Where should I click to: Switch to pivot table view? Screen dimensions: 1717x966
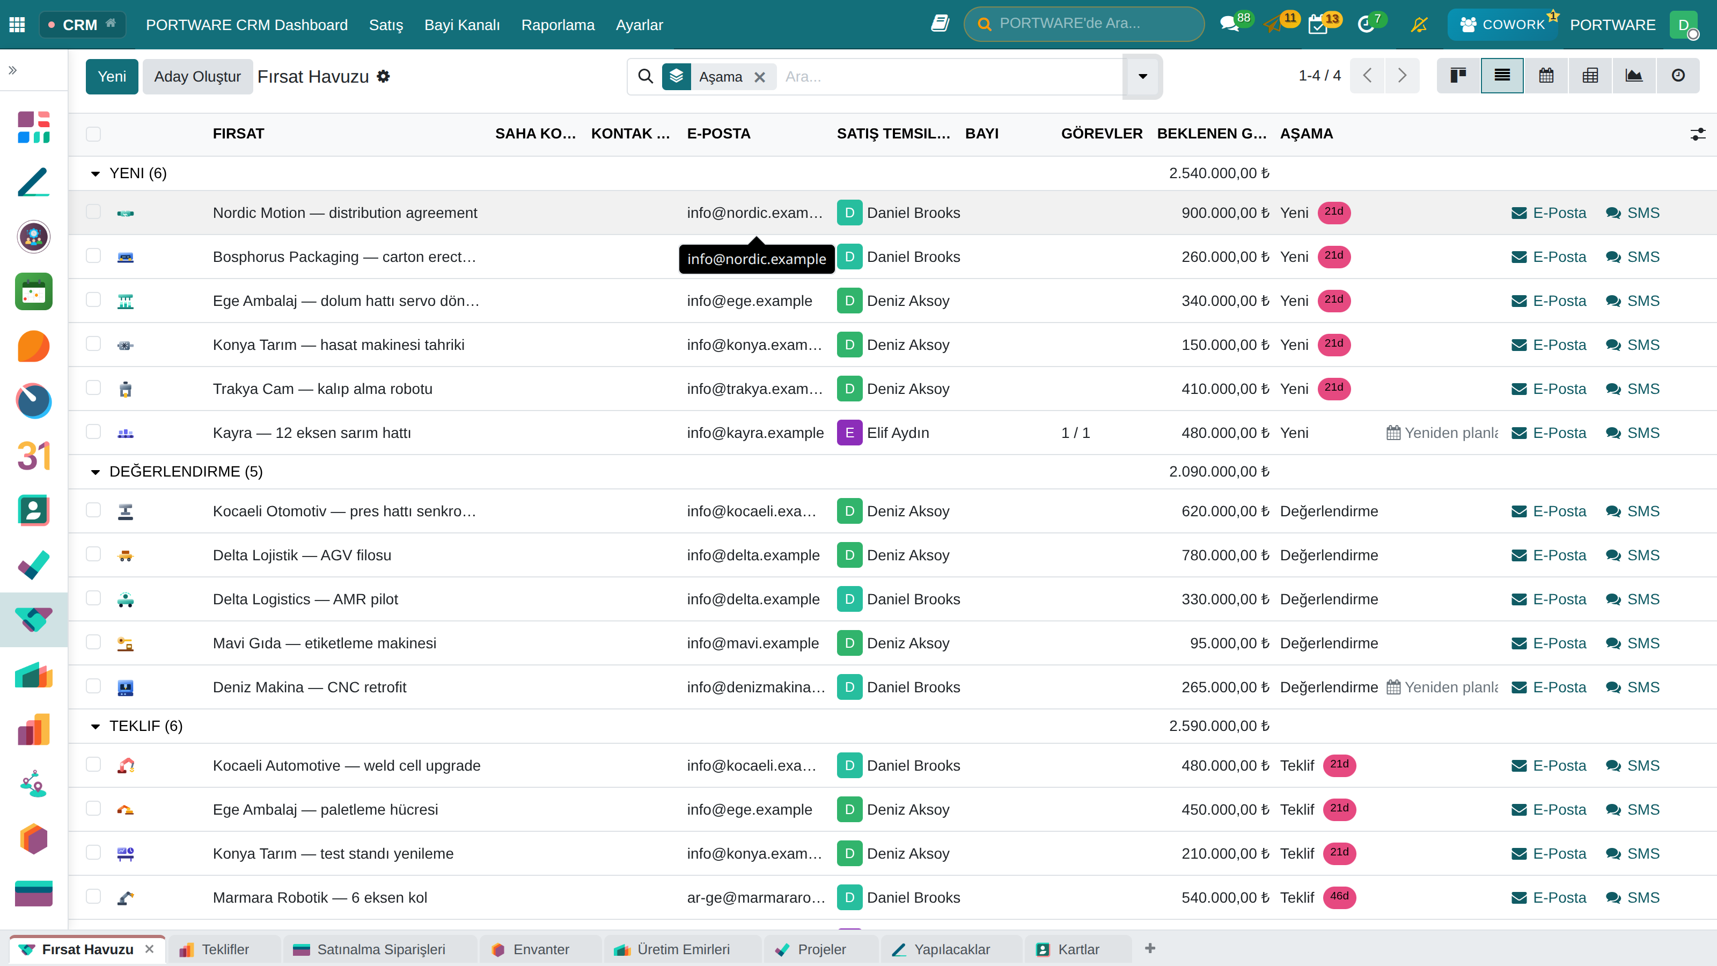[1590, 76]
